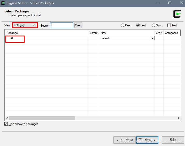The image size is (185, 146).
Task: Click the All category row label
Action: (x=12, y=38)
